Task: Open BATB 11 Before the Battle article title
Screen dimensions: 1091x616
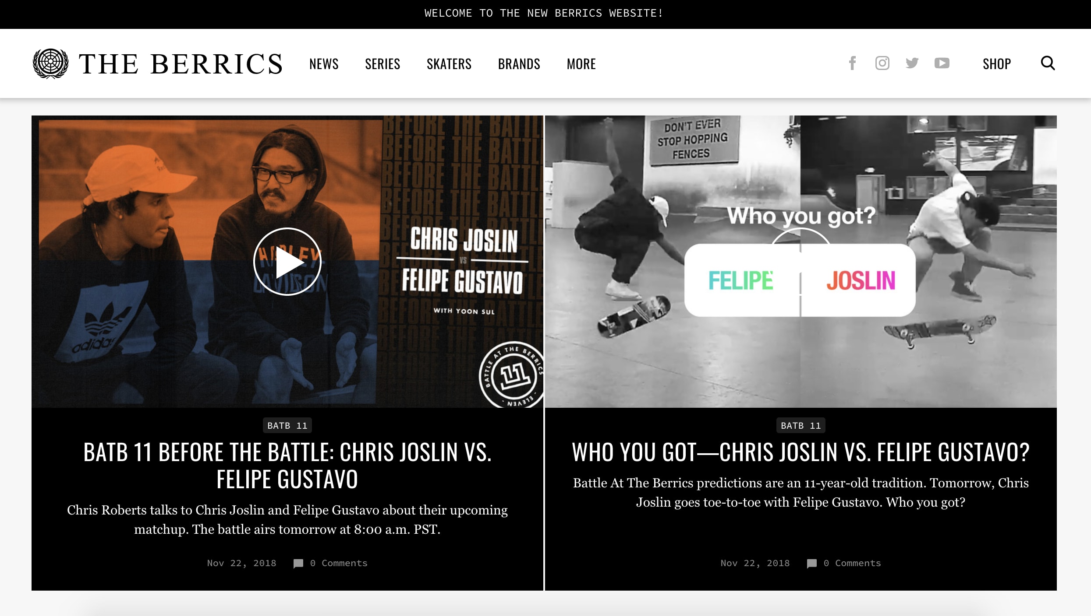Action: click(x=287, y=465)
